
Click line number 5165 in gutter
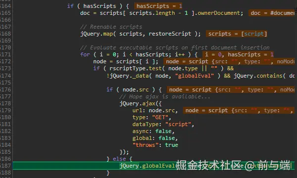tap(5, 13)
